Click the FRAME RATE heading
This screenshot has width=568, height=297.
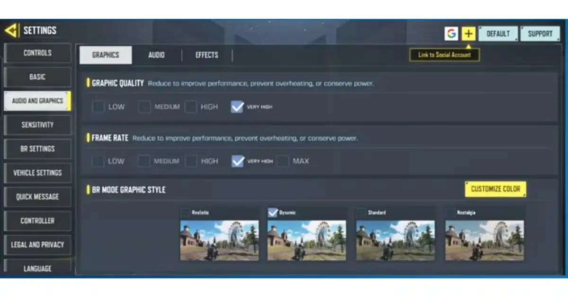110,138
